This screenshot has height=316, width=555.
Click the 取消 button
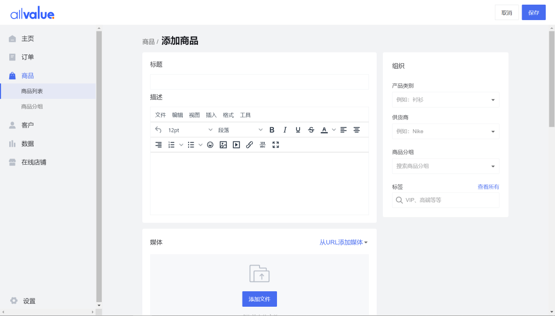click(507, 12)
